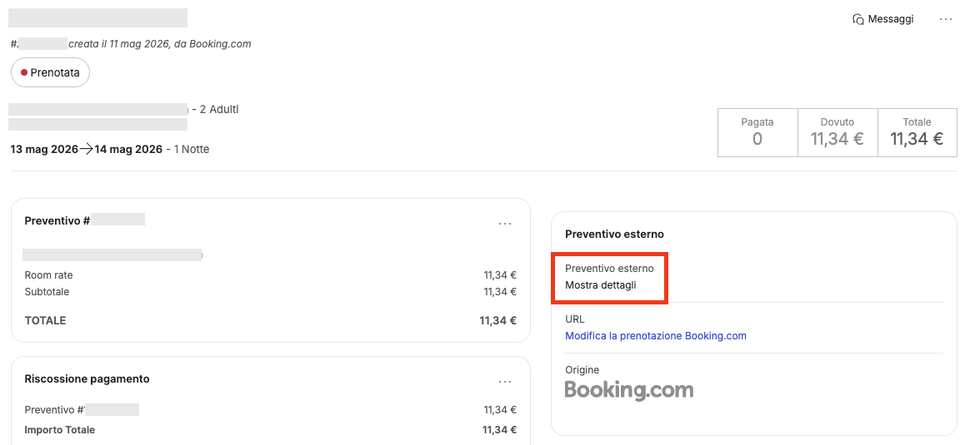
Task: Click the Prenotata status button
Action: pyautogui.click(x=50, y=73)
